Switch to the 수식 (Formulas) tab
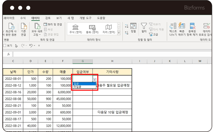The image size is (214, 132). tap(23, 18)
